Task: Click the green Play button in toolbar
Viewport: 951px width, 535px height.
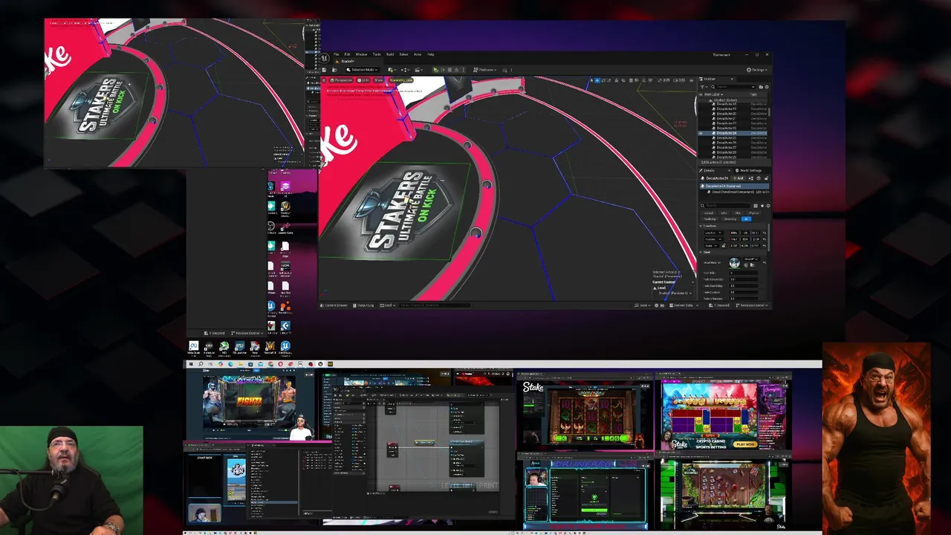Action: coord(436,70)
